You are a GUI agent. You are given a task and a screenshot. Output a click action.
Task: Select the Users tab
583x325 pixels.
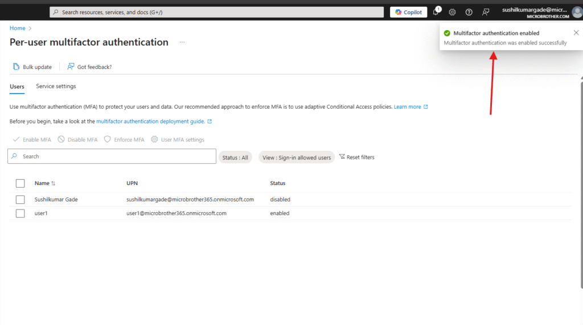click(17, 87)
